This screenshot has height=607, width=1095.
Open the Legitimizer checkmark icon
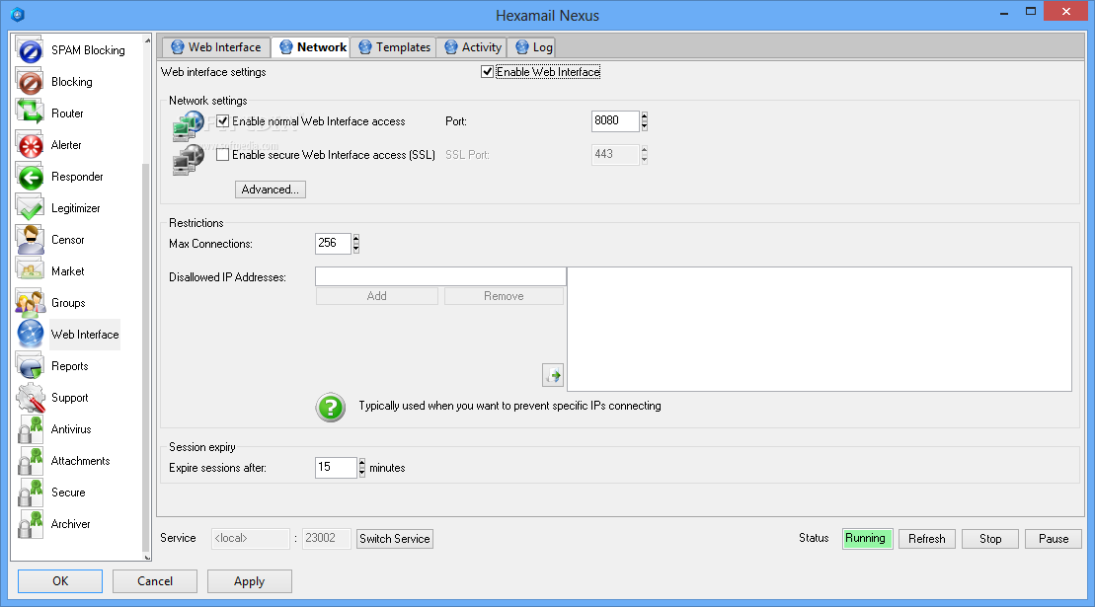click(30, 208)
